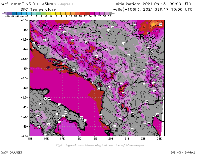Click Hydrological and Meteorological service credit text
200x154 pixels.
pyautogui.click(x=99, y=145)
